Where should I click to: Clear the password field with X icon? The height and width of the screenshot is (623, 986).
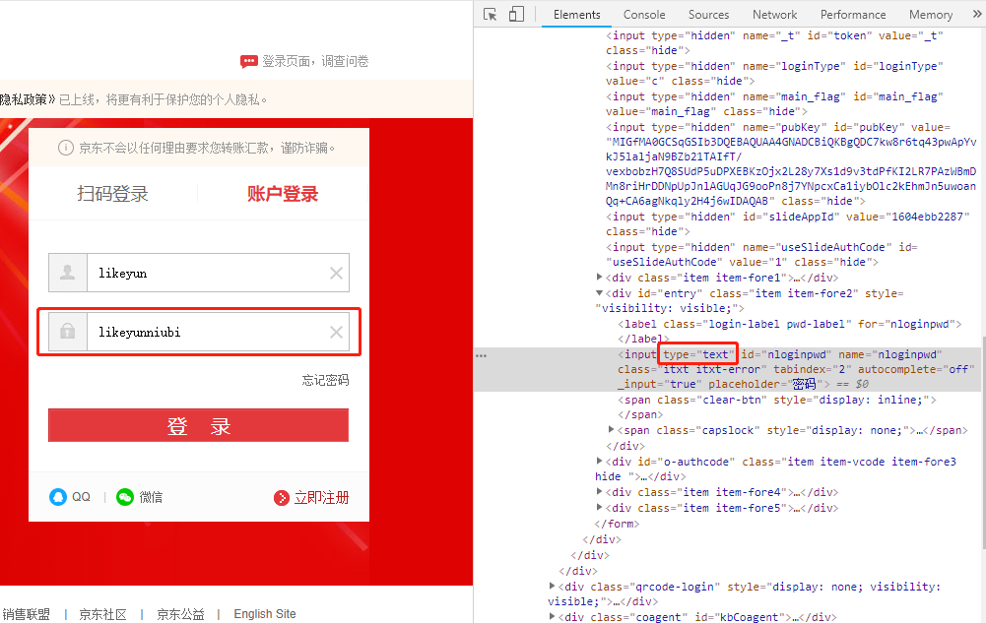coord(336,333)
